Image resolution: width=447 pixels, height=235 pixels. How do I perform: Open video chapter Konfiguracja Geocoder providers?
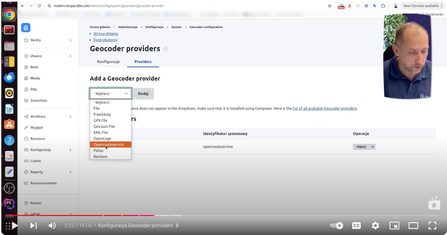point(138,225)
